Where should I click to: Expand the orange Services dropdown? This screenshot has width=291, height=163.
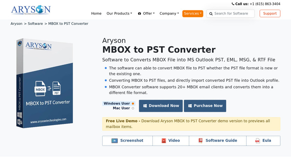[x=193, y=14]
